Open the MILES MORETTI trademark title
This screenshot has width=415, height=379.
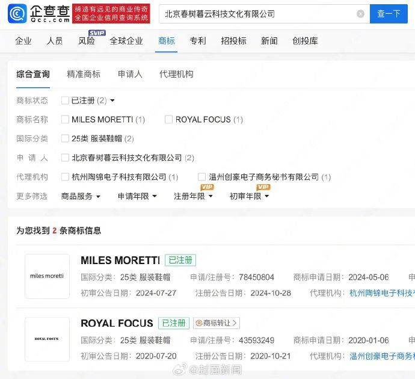[120, 260]
